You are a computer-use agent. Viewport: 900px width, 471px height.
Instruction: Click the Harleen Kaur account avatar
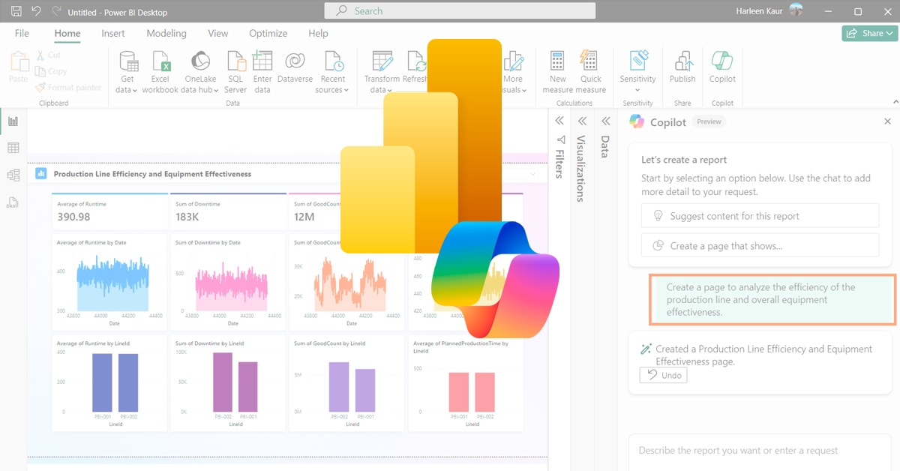796,11
